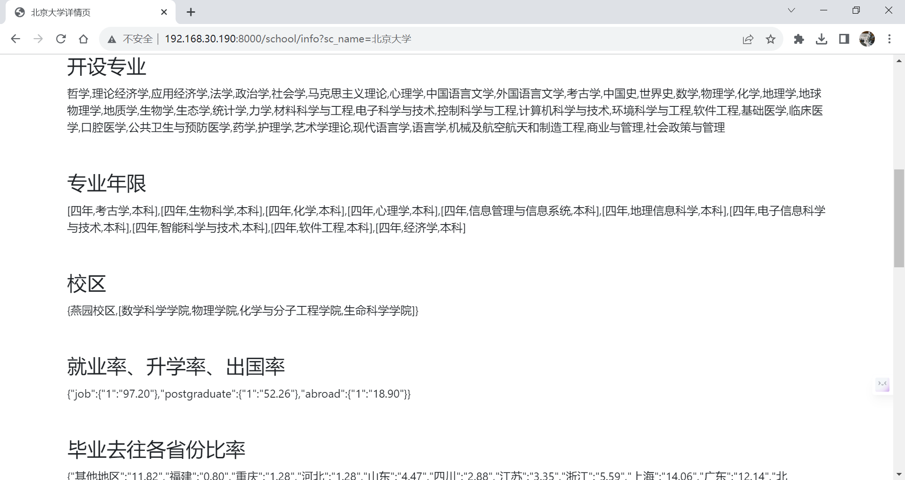Reload the current page
Viewport: 905px width, 480px height.
coord(61,39)
